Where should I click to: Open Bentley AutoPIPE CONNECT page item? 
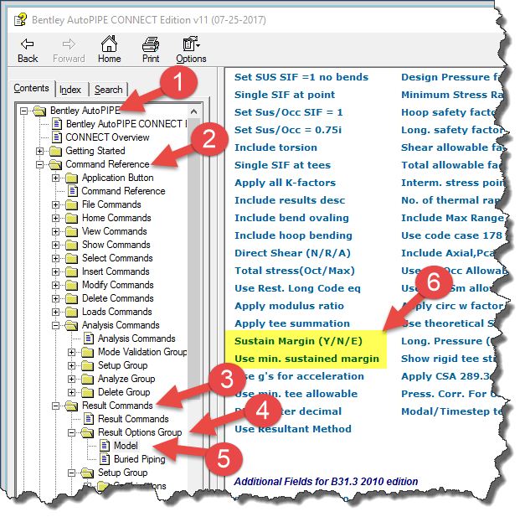pyautogui.click(x=126, y=124)
